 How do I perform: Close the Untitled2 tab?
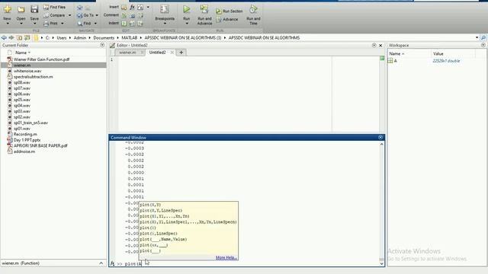click(172, 53)
